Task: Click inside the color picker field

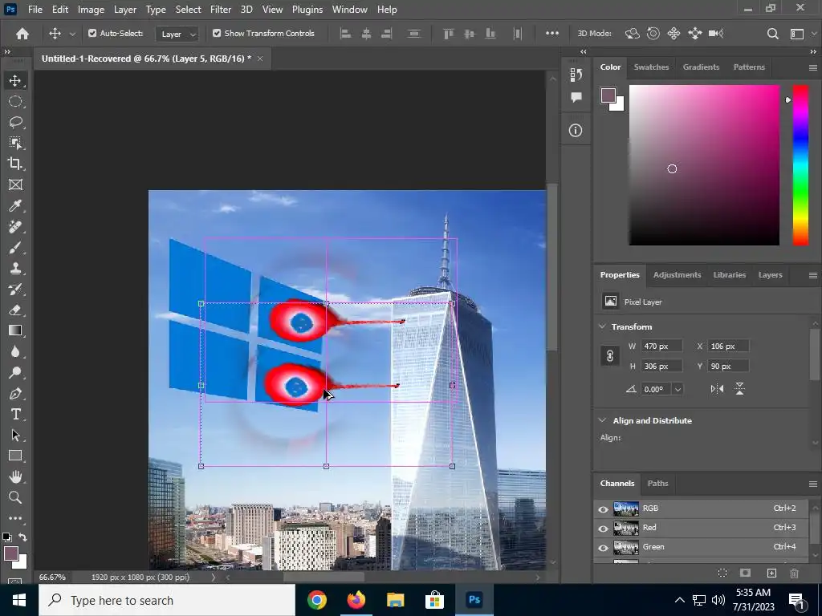Action: pyautogui.click(x=704, y=165)
